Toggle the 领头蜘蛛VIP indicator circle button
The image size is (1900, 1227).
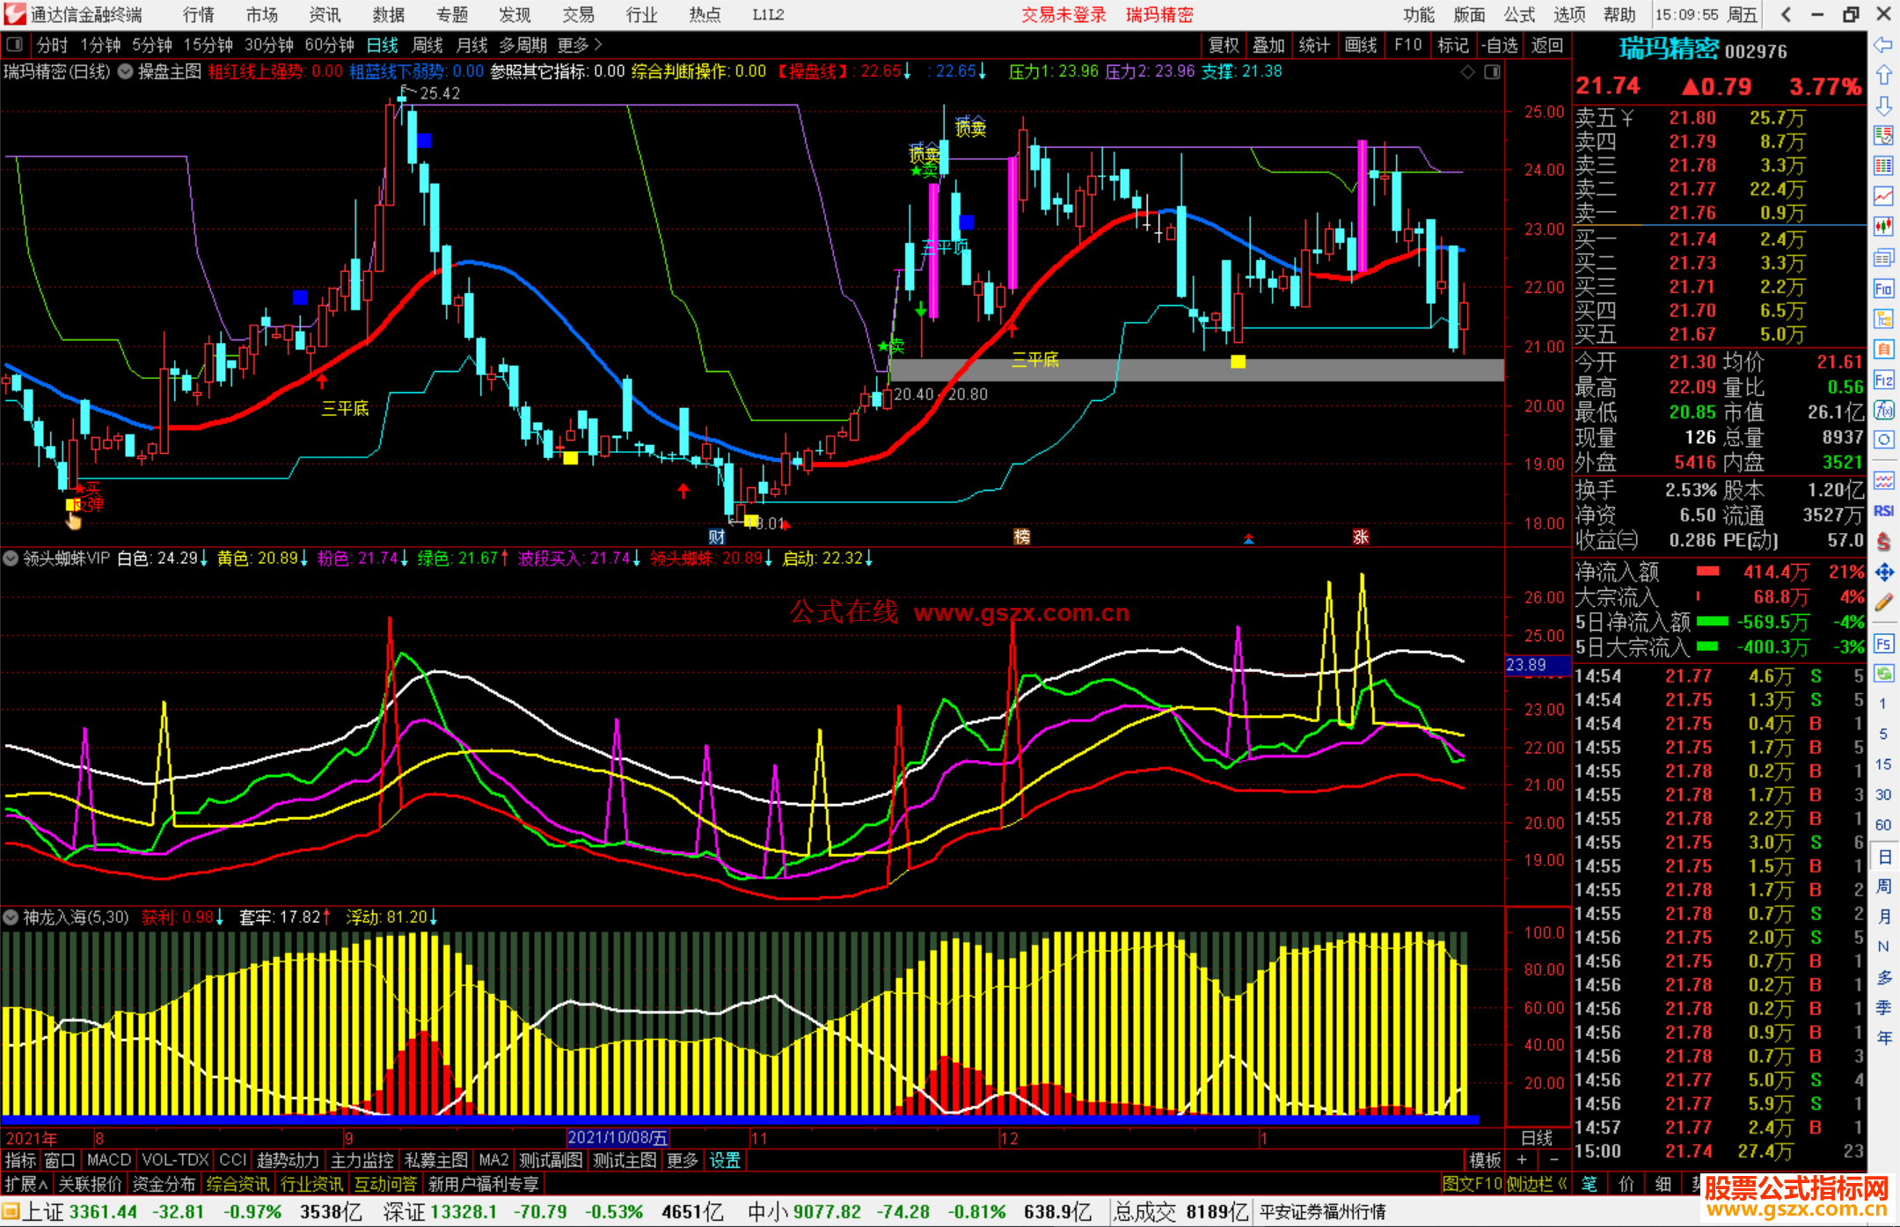[x=11, y=559]
